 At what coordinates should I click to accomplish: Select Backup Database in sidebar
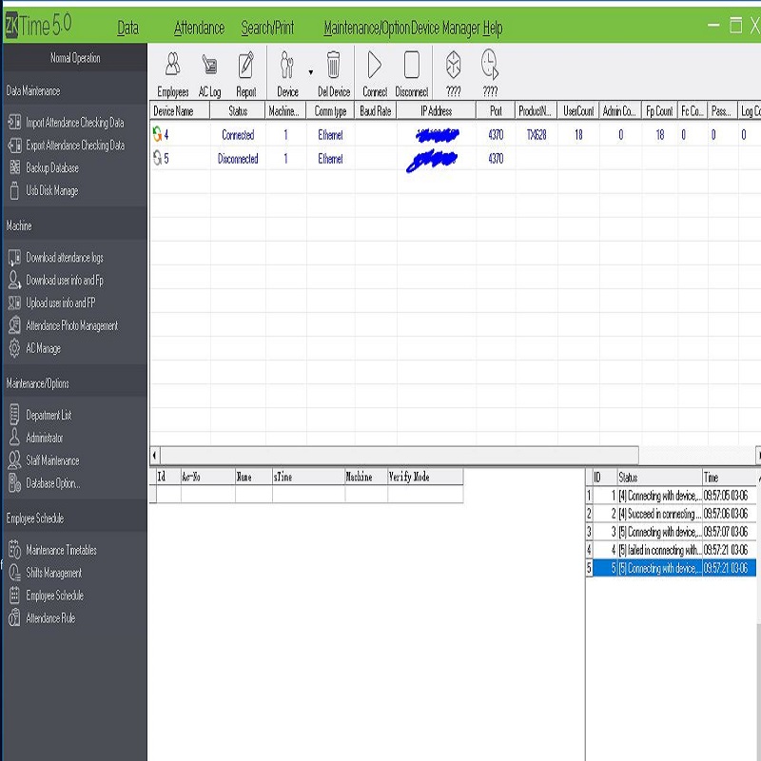[52, 168]
